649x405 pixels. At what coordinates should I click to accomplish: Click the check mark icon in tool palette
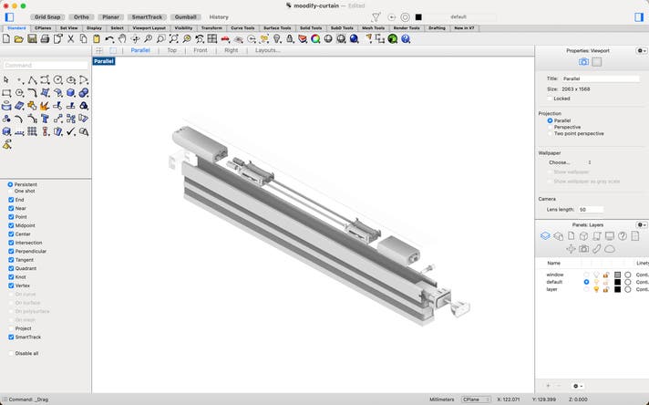pos(71,131)
